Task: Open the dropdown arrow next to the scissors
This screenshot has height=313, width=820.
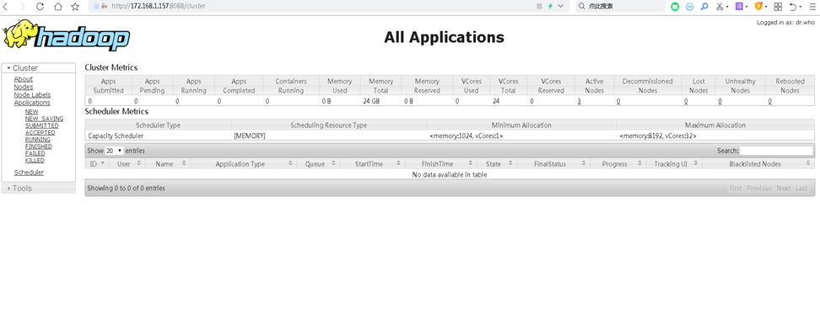Action: pyautogui.click(x=727, y=7)
